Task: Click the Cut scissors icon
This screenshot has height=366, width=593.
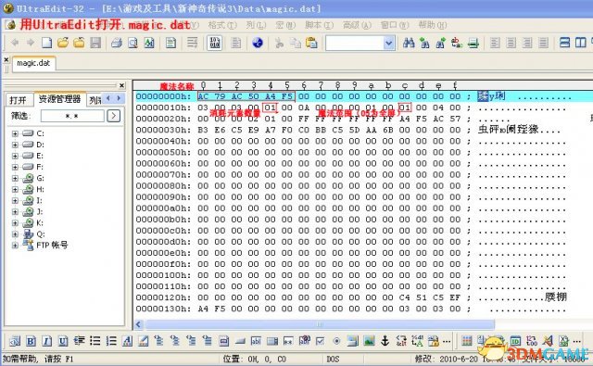Action: pyautogui.click(x=279, y=43)
